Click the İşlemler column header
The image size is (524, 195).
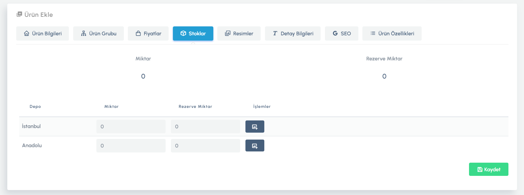(262, 107)
